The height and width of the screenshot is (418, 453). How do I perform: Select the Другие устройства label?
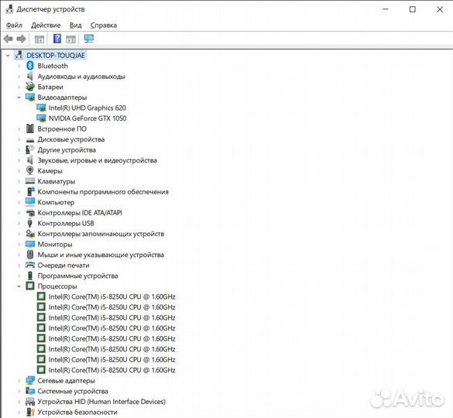pyautogui.click(x=67, y=149)
